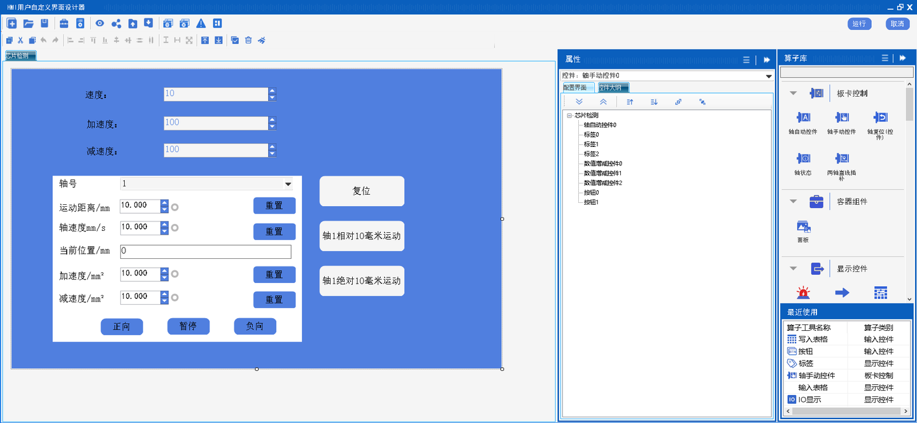Collapse the 属性 panel with double arrow
917x423 pixels.
pos(767,59)
